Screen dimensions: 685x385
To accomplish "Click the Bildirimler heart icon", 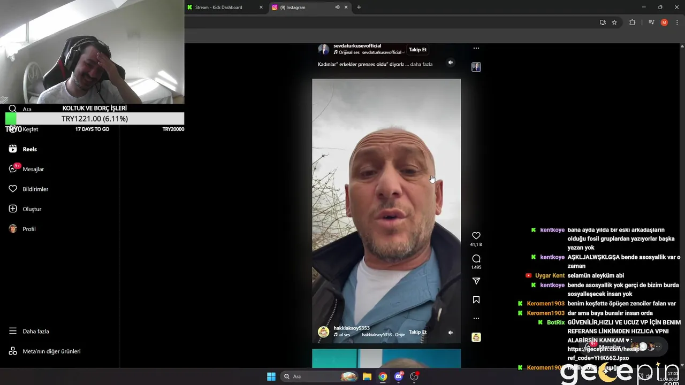I will [13, 189].
